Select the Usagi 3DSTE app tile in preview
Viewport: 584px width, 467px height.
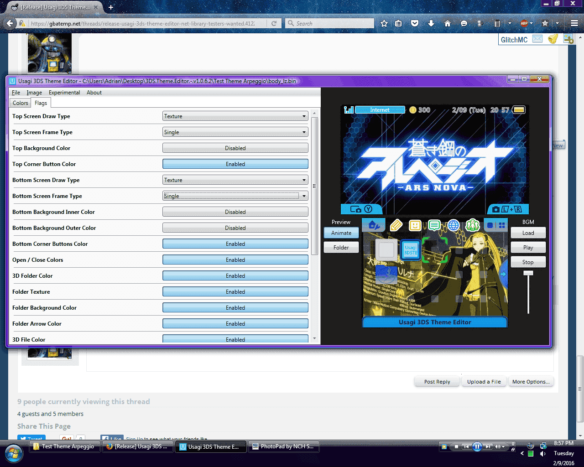coord(411,250)
